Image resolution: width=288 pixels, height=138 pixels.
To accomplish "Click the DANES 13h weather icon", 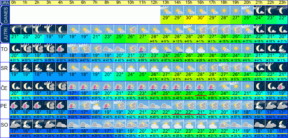I will point(166,11).
